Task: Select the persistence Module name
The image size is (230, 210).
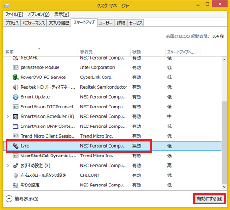Action: [40, 67]
